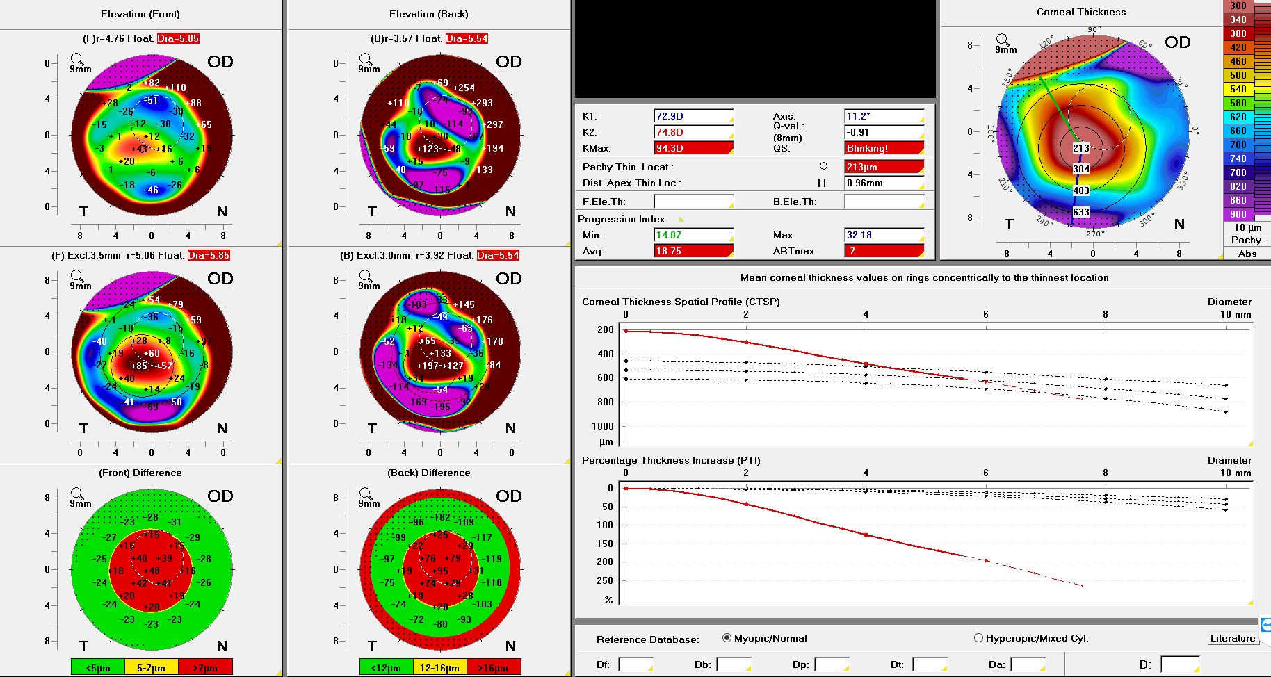Click 633 thickness label on pachymetry map
This screenshot has height=677, width=1271.
(x=1081, y=212)
